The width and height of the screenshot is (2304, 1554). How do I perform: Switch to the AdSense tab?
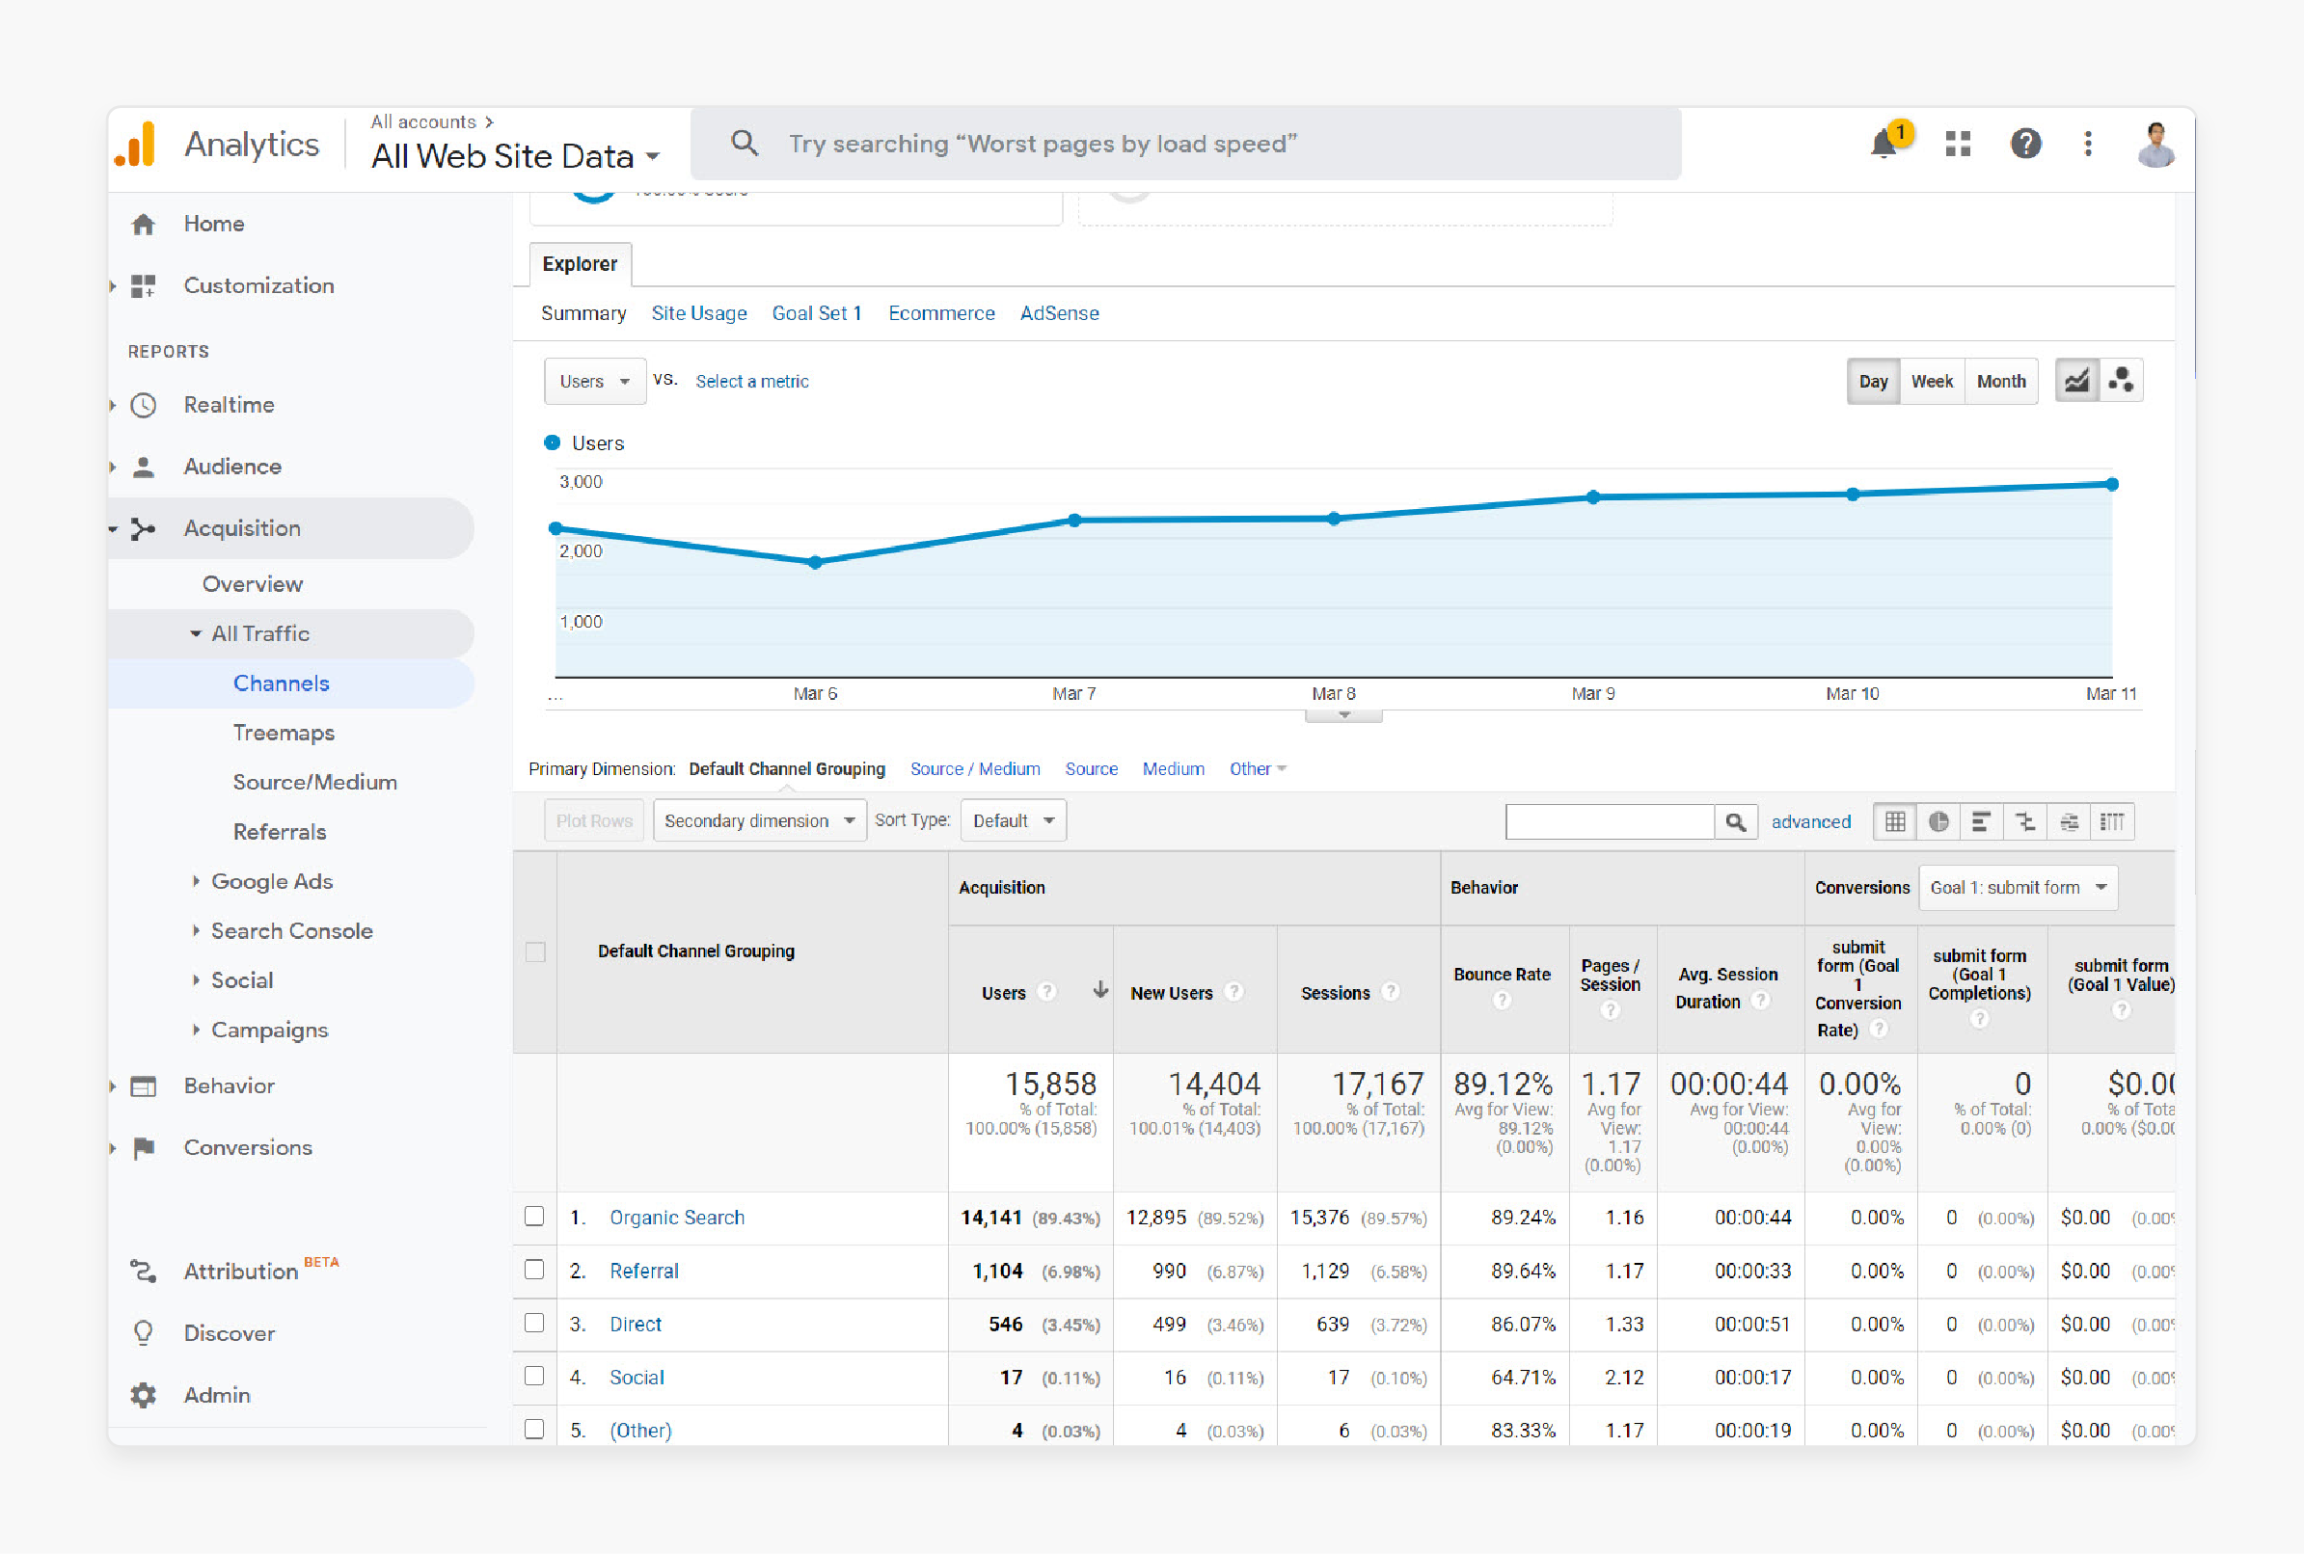(1059, 313)
